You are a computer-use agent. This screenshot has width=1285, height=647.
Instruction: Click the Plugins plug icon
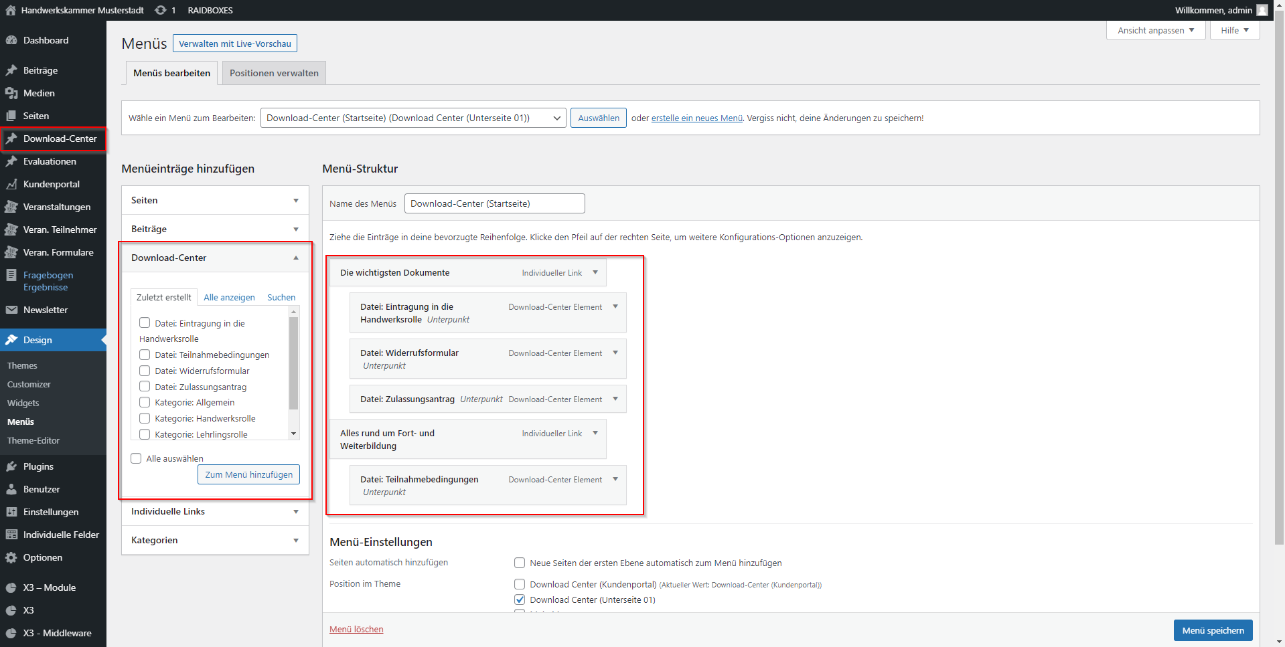[x=11, y=466]
